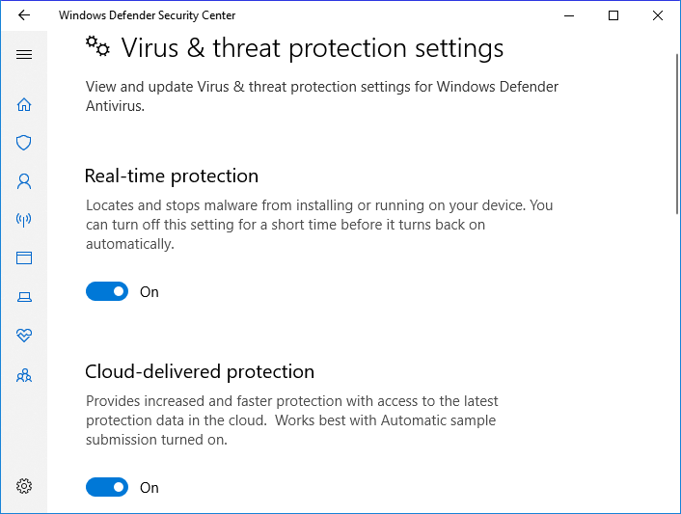Screen dimensions: 681x514
Task: Close the Windows Defender Security Center window
Action: [x=658, y=15]
